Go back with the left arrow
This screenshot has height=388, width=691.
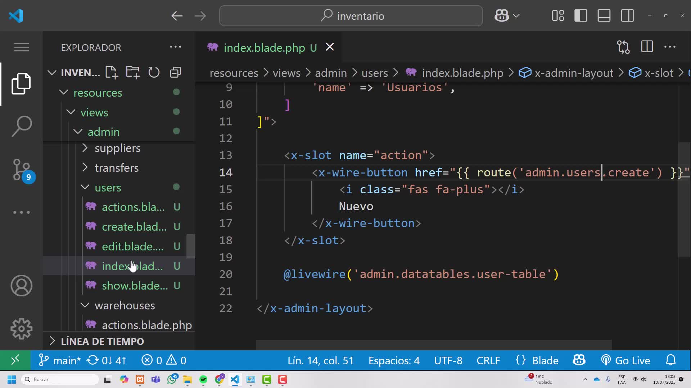click(176, 16)
